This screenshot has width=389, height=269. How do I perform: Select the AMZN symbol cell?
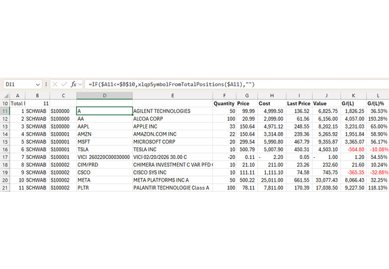pos(105,134)
